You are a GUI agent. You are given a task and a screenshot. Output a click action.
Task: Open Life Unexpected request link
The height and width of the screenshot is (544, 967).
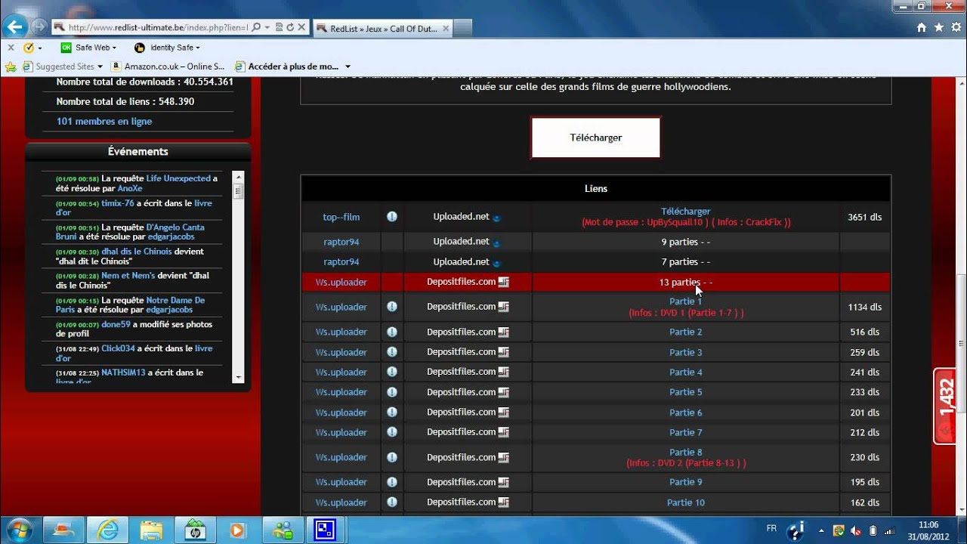click(178, 179)
